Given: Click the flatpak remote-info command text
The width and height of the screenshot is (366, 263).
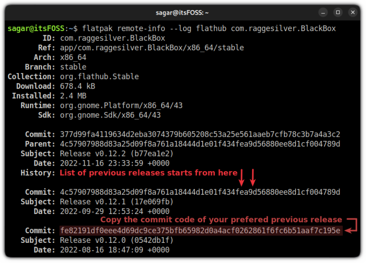Looking at the screenshot, I should pos(209,28).
